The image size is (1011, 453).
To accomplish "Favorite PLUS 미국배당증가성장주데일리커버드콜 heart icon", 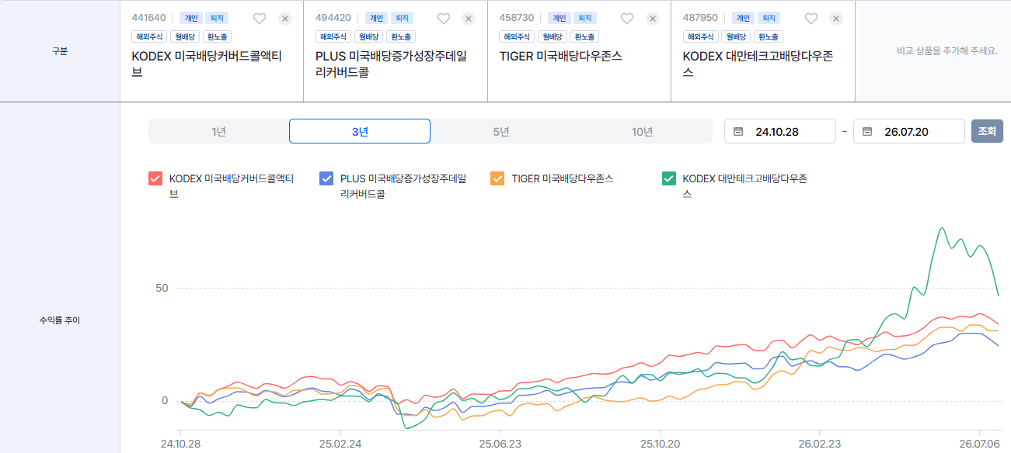I will coord(444,19).
